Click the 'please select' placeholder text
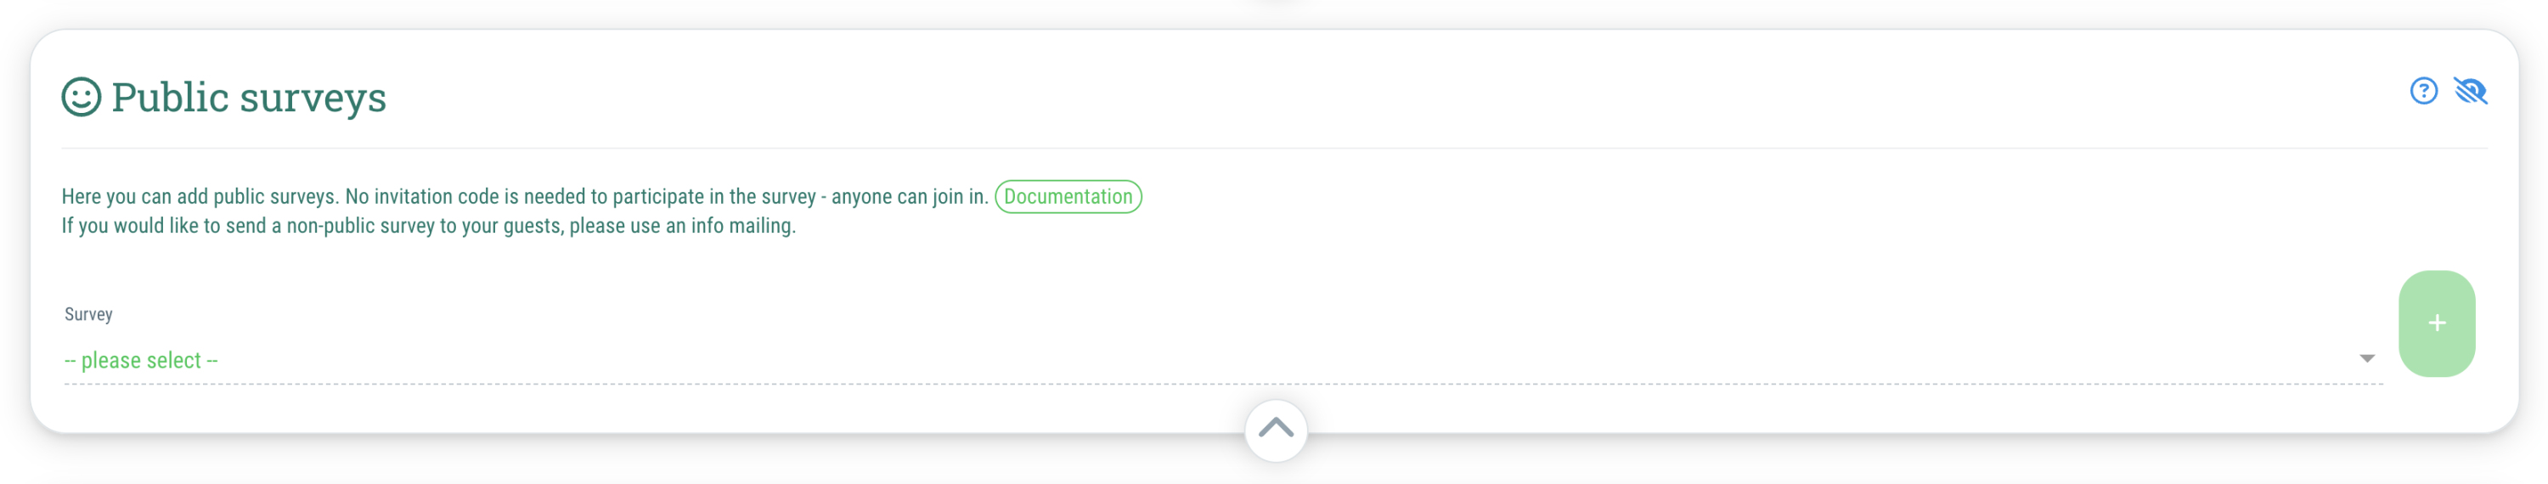Image resolution: width=2548 pixels, height=484 pixels. tap(140, 360)
